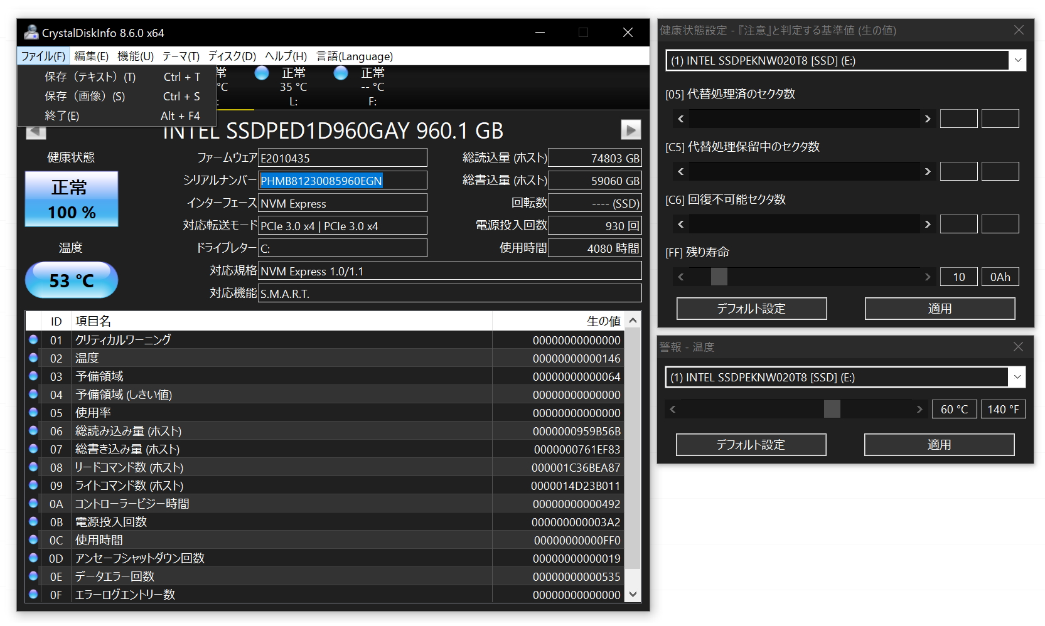
Task: Click the blue status dot beside 使用時間 attribute
Action: 33,539
